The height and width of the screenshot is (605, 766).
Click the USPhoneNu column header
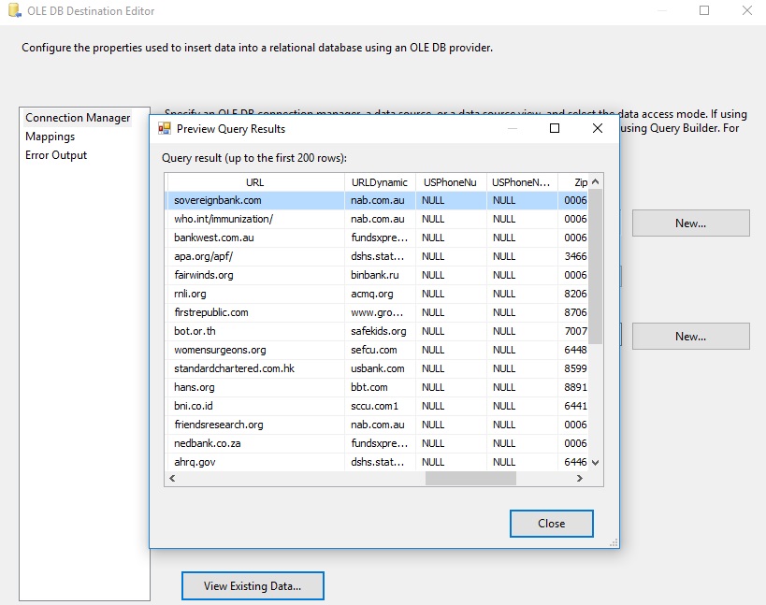pyautogui.click(x=451, y=182)
